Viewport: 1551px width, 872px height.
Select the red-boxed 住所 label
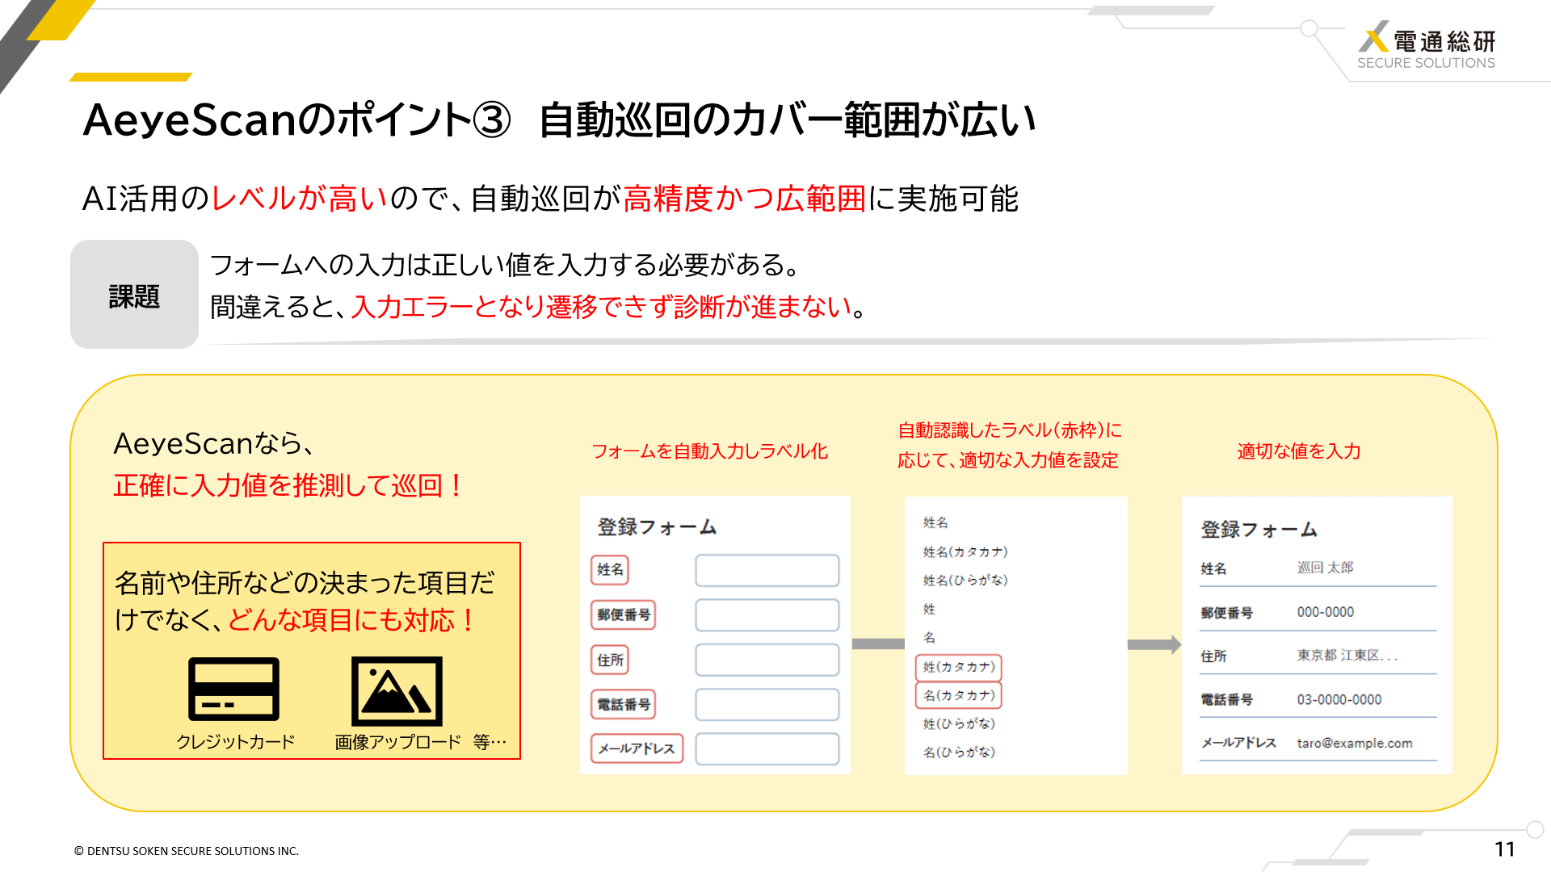click(x=610, y=660)
